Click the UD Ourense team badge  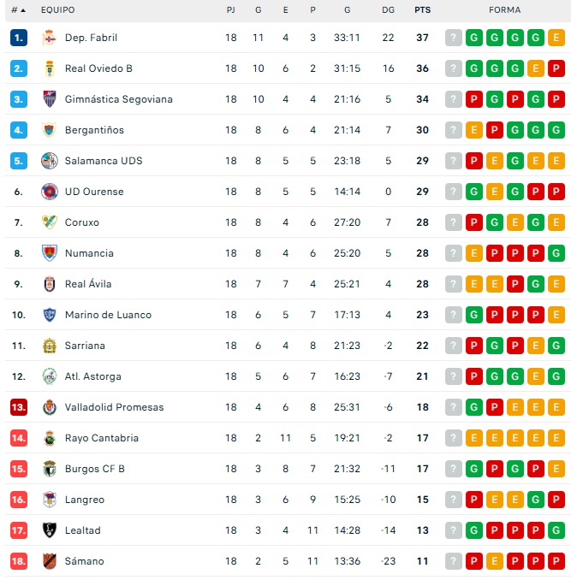point(49,192)
